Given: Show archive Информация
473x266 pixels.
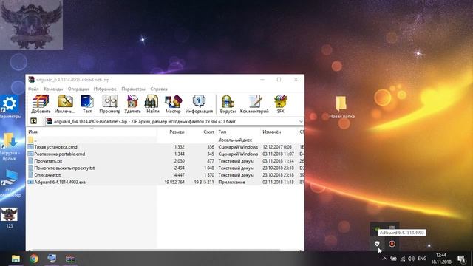Looking at the screenshot, I should (x=199, y=104).
